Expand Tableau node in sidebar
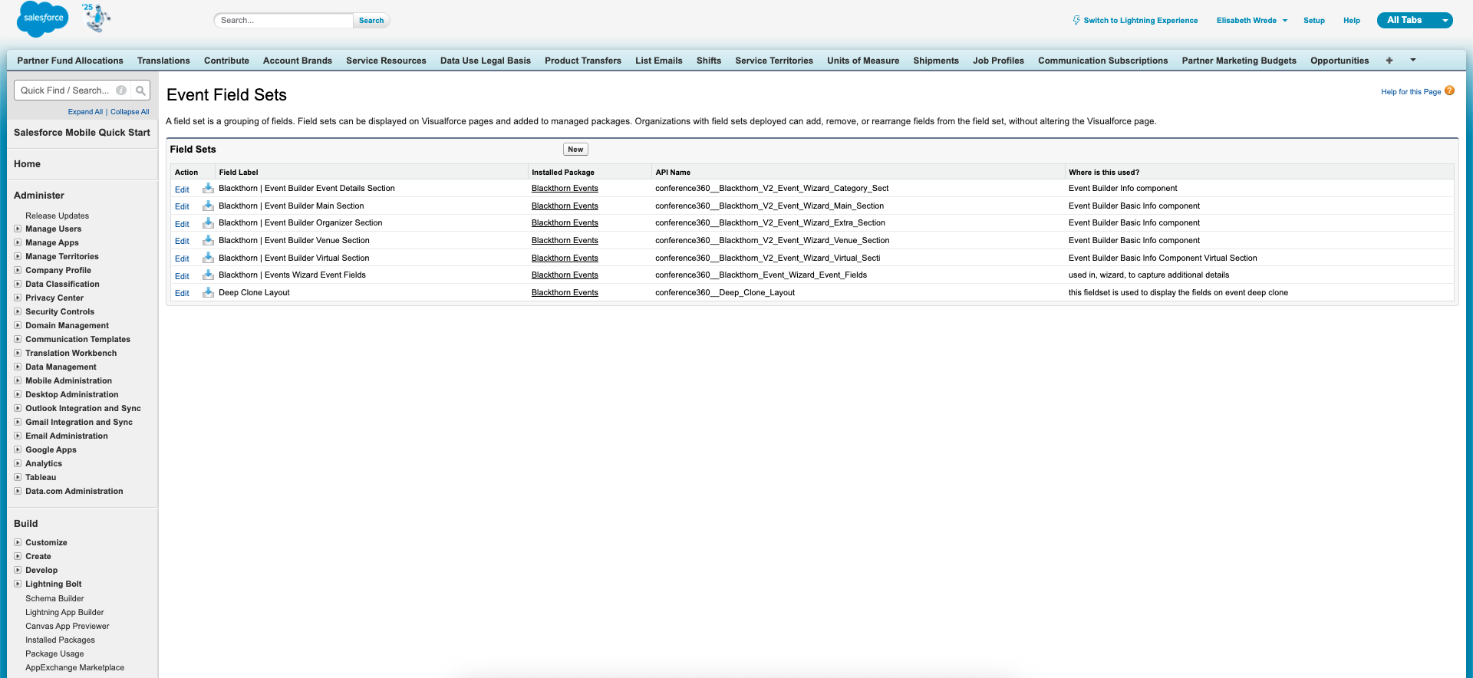Image resolution: width=1473 pixels, height=678 pixels. tap(18, 477)
